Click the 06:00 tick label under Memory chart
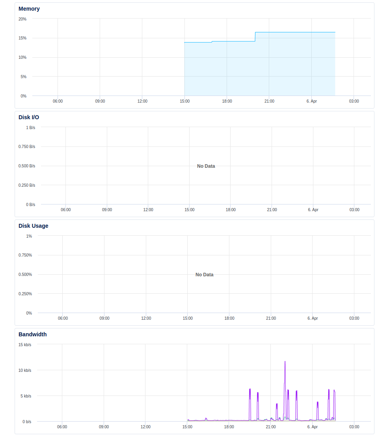Image resolution: width=378 pixels, height=435 pixels. pyautogui.click(x=58, y=101)
